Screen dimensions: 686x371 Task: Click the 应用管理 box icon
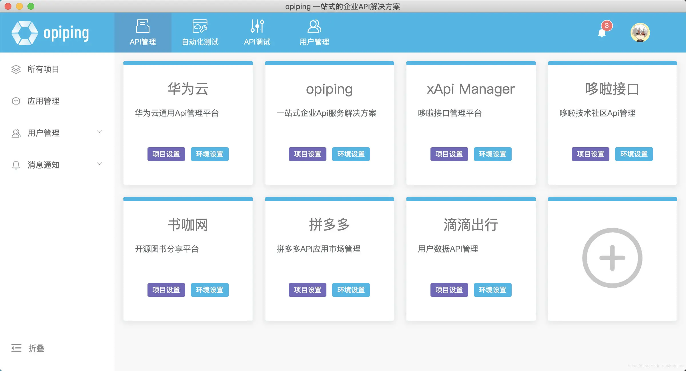coord(16,101)
